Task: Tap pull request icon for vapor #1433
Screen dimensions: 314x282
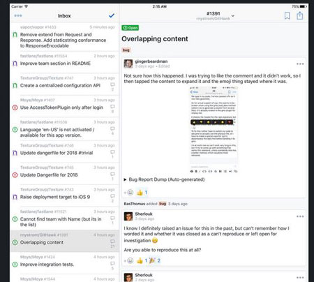Action: click(15, 35)
